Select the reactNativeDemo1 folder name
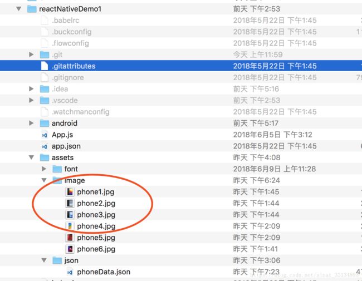 coord(70,9)
